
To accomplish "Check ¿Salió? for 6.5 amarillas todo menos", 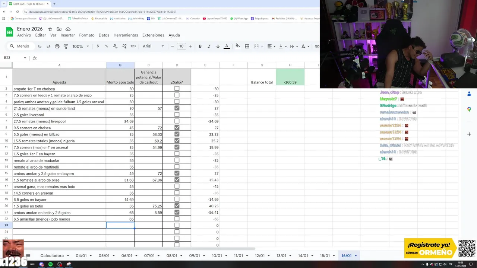I will coord(177,219).
